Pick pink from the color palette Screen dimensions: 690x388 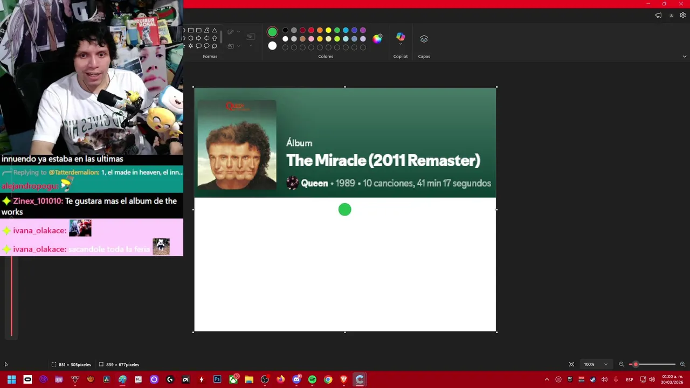tap(311, 39)
